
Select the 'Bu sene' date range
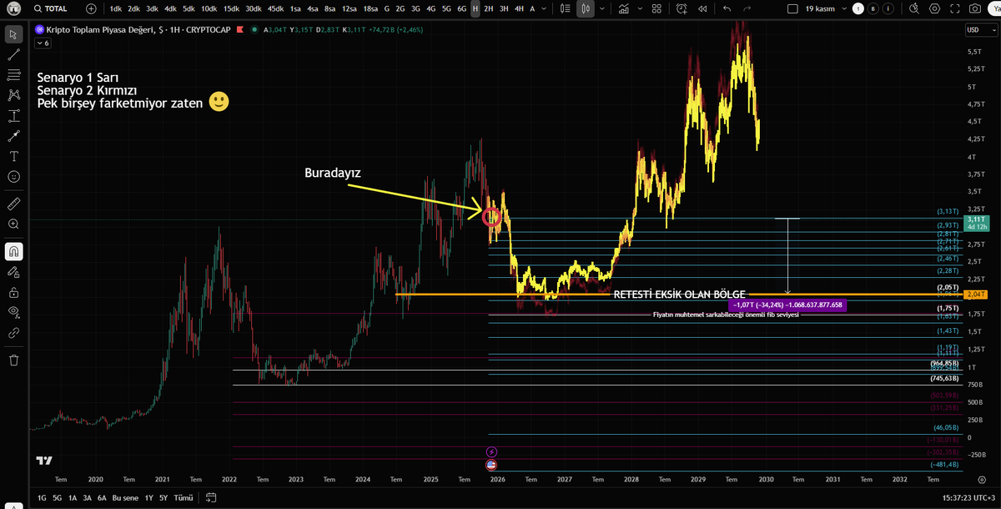124,497
